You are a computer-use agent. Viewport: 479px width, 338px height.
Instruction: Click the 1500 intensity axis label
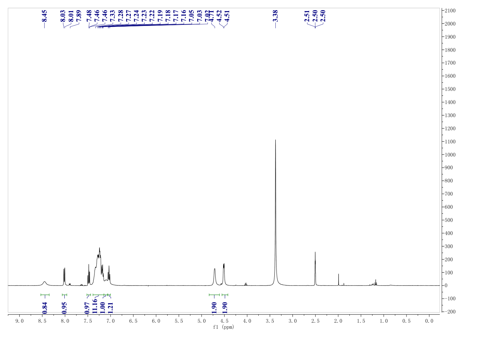coord(449,89)
